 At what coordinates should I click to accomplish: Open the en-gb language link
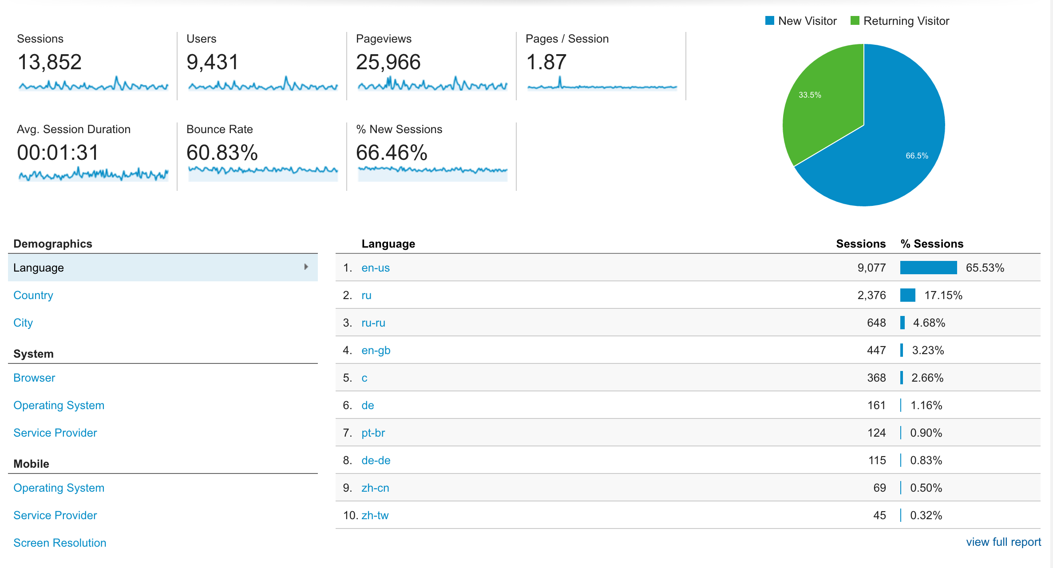[376, 350]
